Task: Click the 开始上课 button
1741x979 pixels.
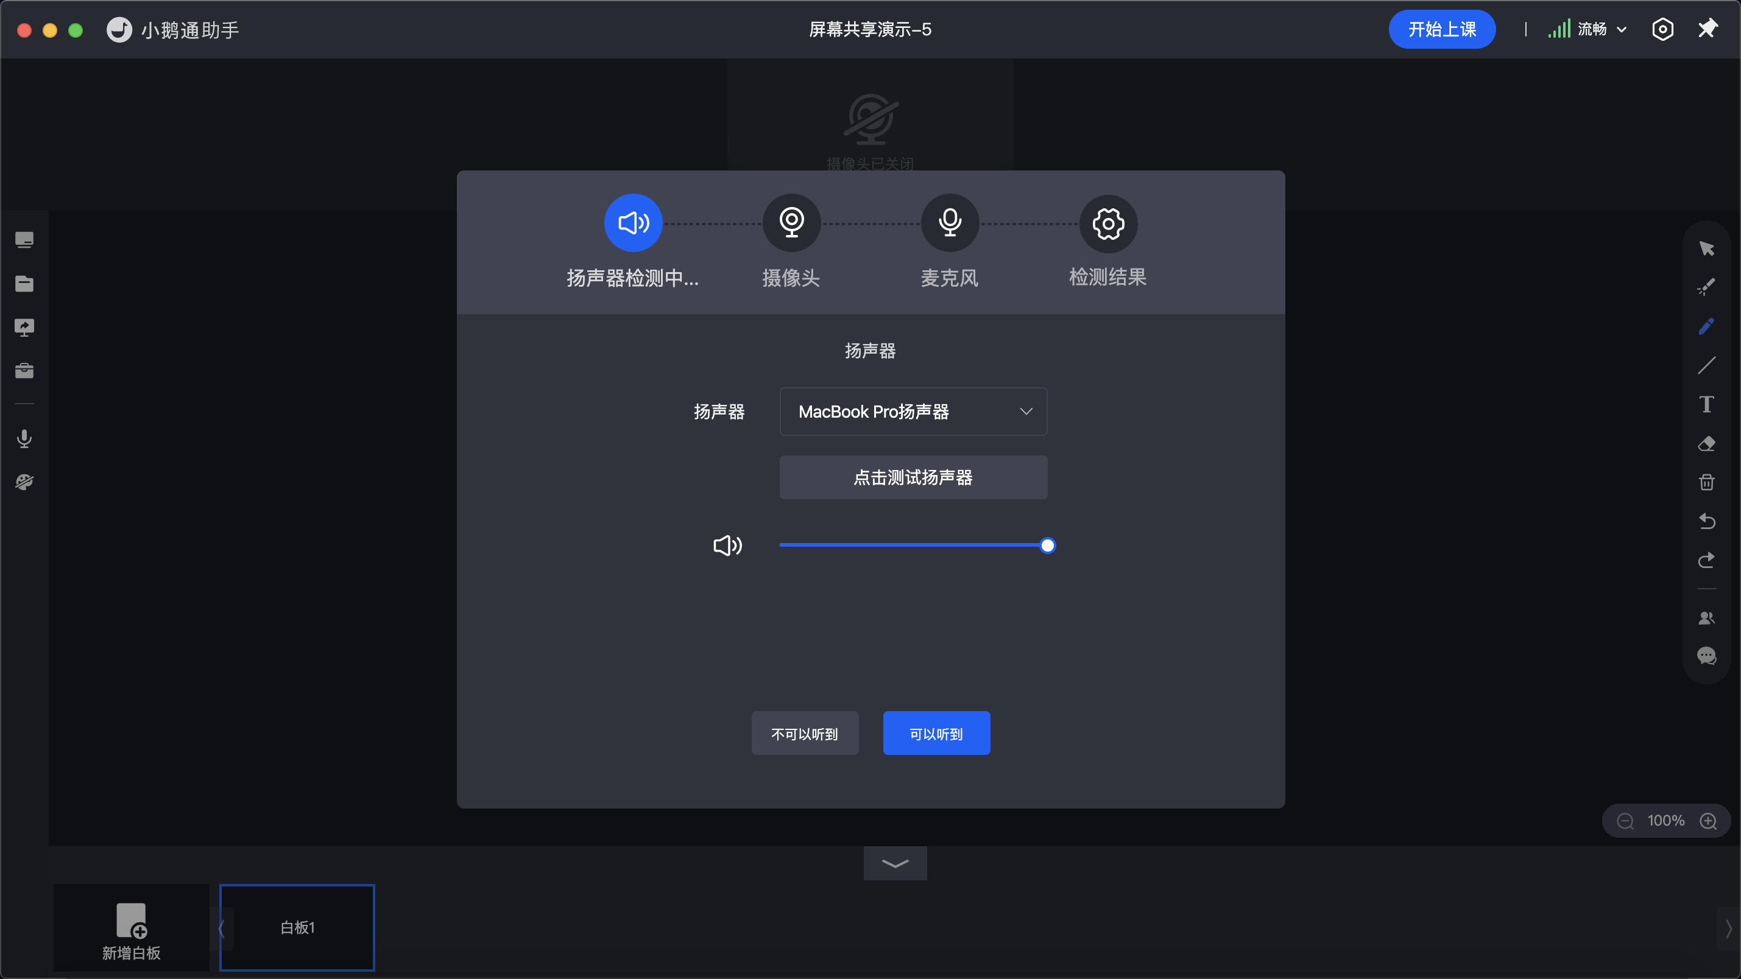Action: (x=1442, y=29)
